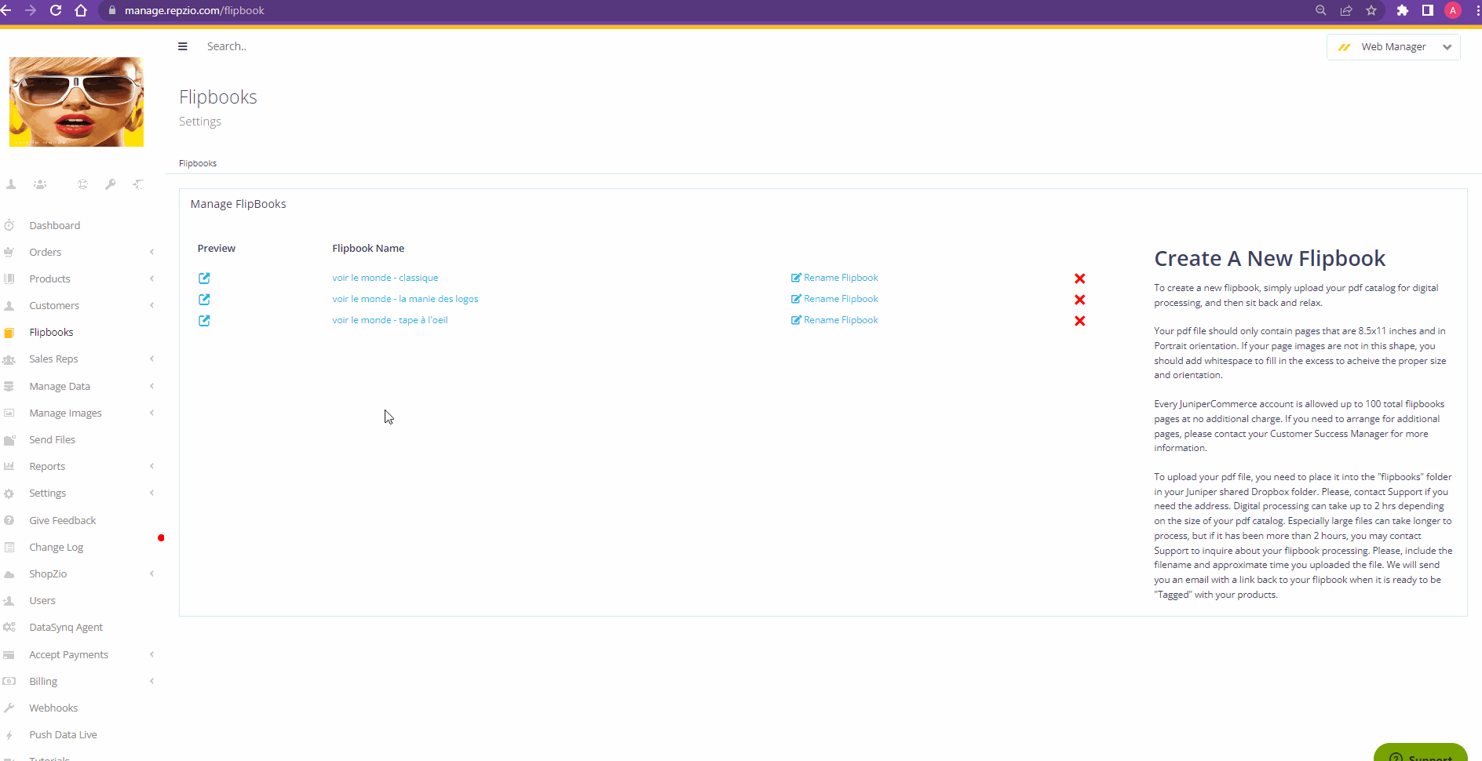The width and height of the screenshot is (1482, 761).
Task: Click the company logo image
Action: (76, 102)
